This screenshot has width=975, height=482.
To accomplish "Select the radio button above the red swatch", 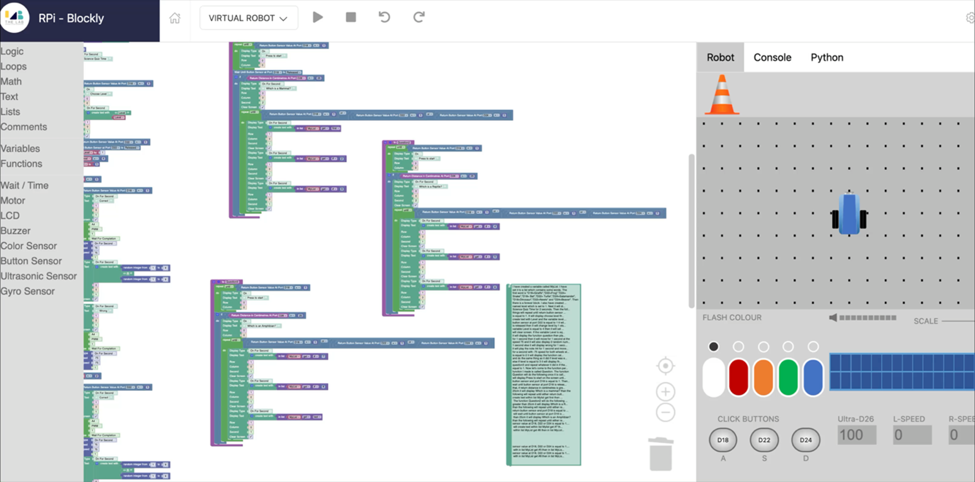I will tap(738, 347).
